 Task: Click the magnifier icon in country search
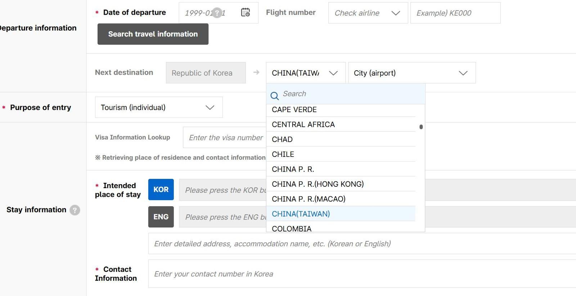coord(275,96)
